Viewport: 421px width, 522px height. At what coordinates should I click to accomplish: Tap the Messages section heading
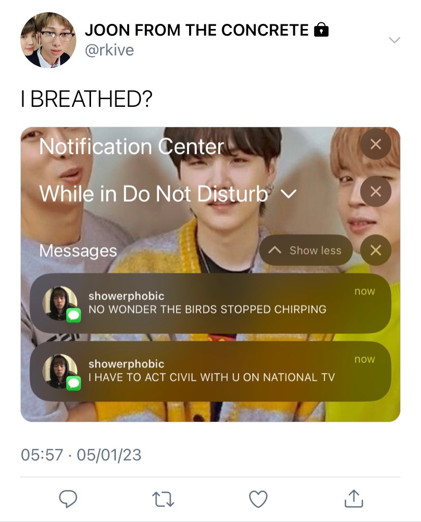pyautogui.click(x=78, y=251)
